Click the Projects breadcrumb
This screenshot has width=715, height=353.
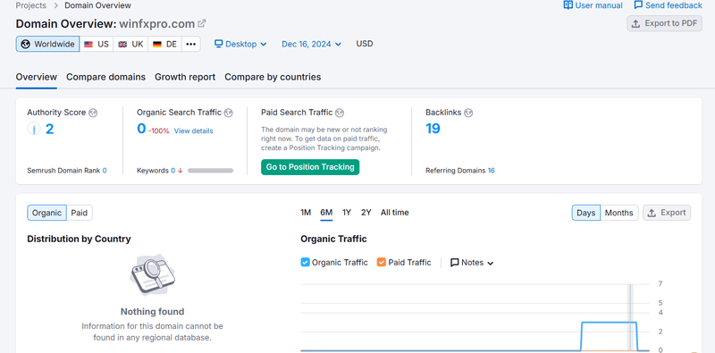click(x=31, y=5)
